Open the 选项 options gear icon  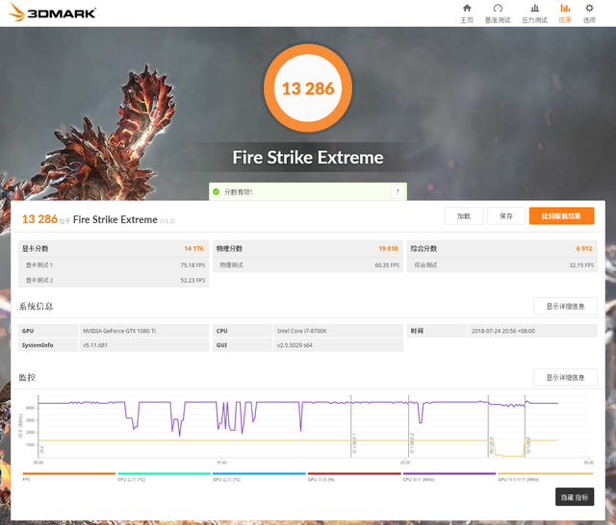click(589, 13)
